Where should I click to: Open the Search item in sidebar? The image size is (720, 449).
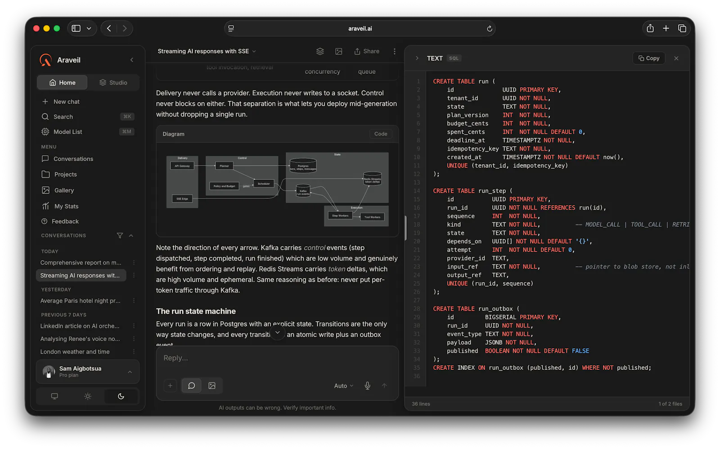(x=88, y=117)
